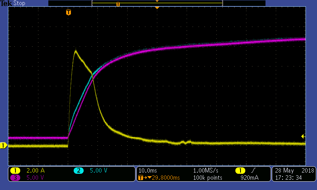
Task: Click the 29.8000ms trigger delay value
Action: (x=166, y=178)
